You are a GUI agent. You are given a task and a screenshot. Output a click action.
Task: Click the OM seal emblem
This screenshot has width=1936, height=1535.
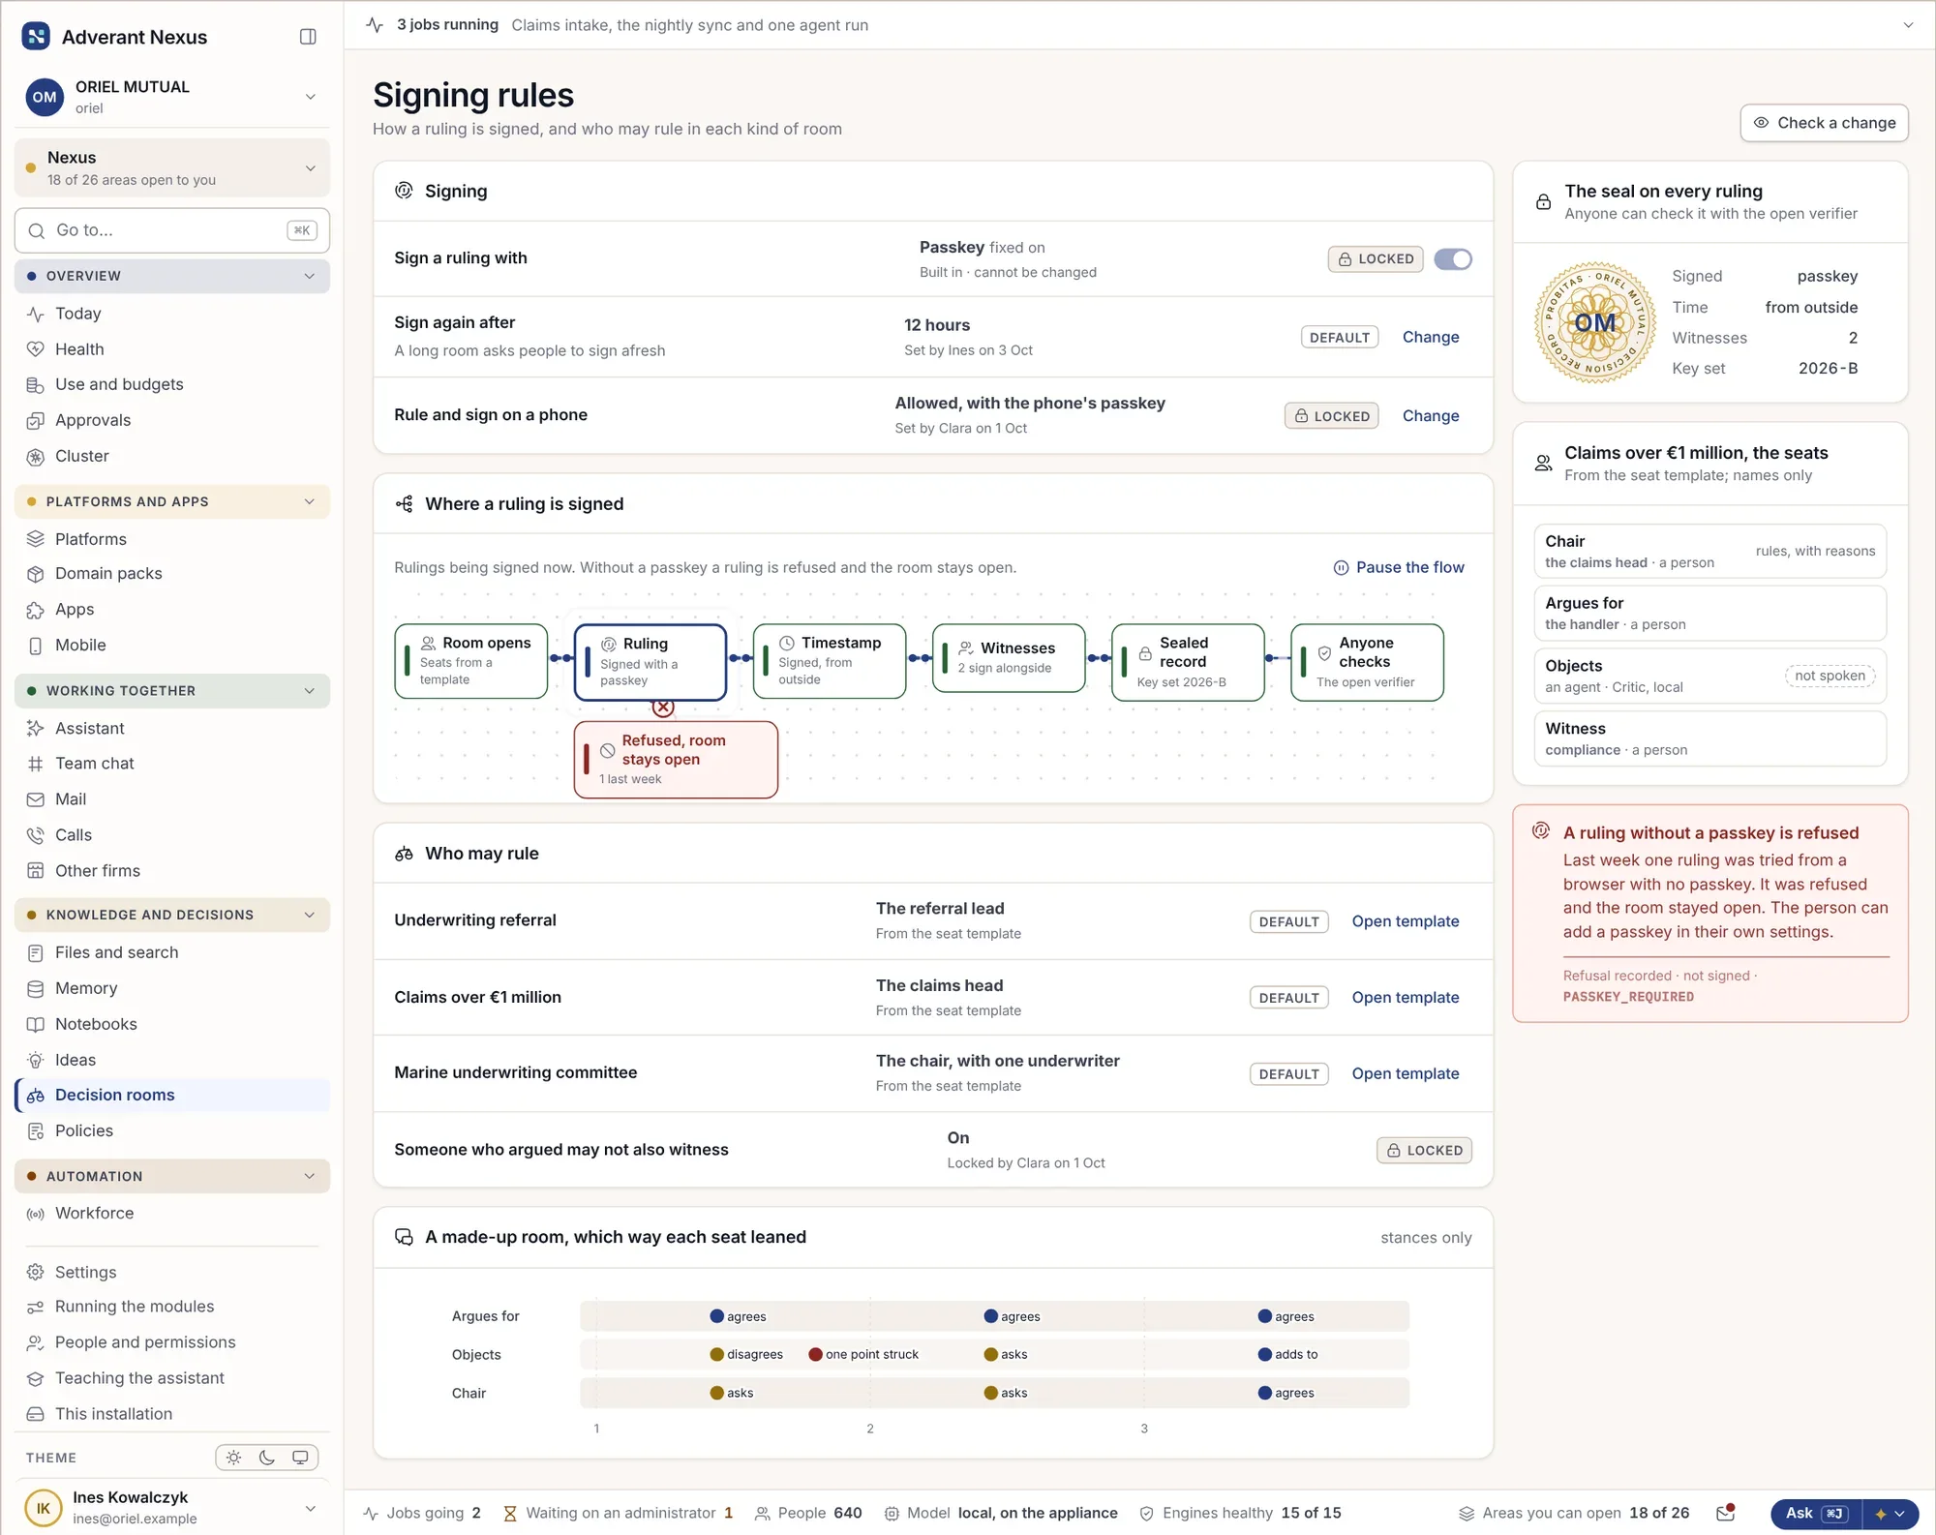click(x=1594, y=322)
